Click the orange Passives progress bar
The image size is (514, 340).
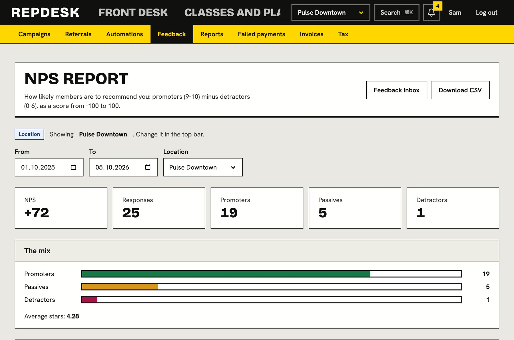click(x=271, y=287)
